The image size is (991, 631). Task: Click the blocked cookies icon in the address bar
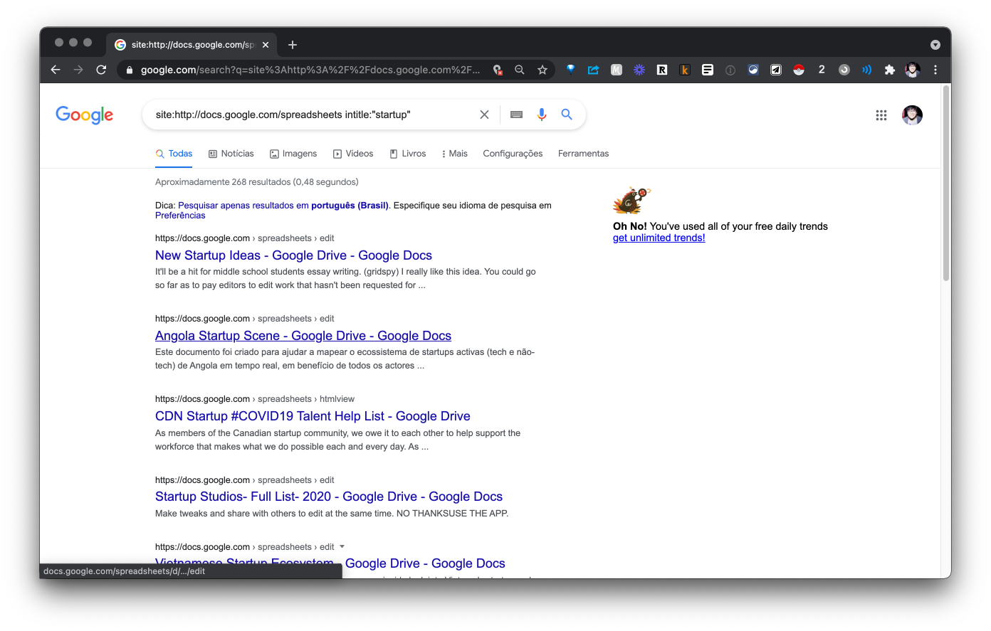tap(498, 70)
